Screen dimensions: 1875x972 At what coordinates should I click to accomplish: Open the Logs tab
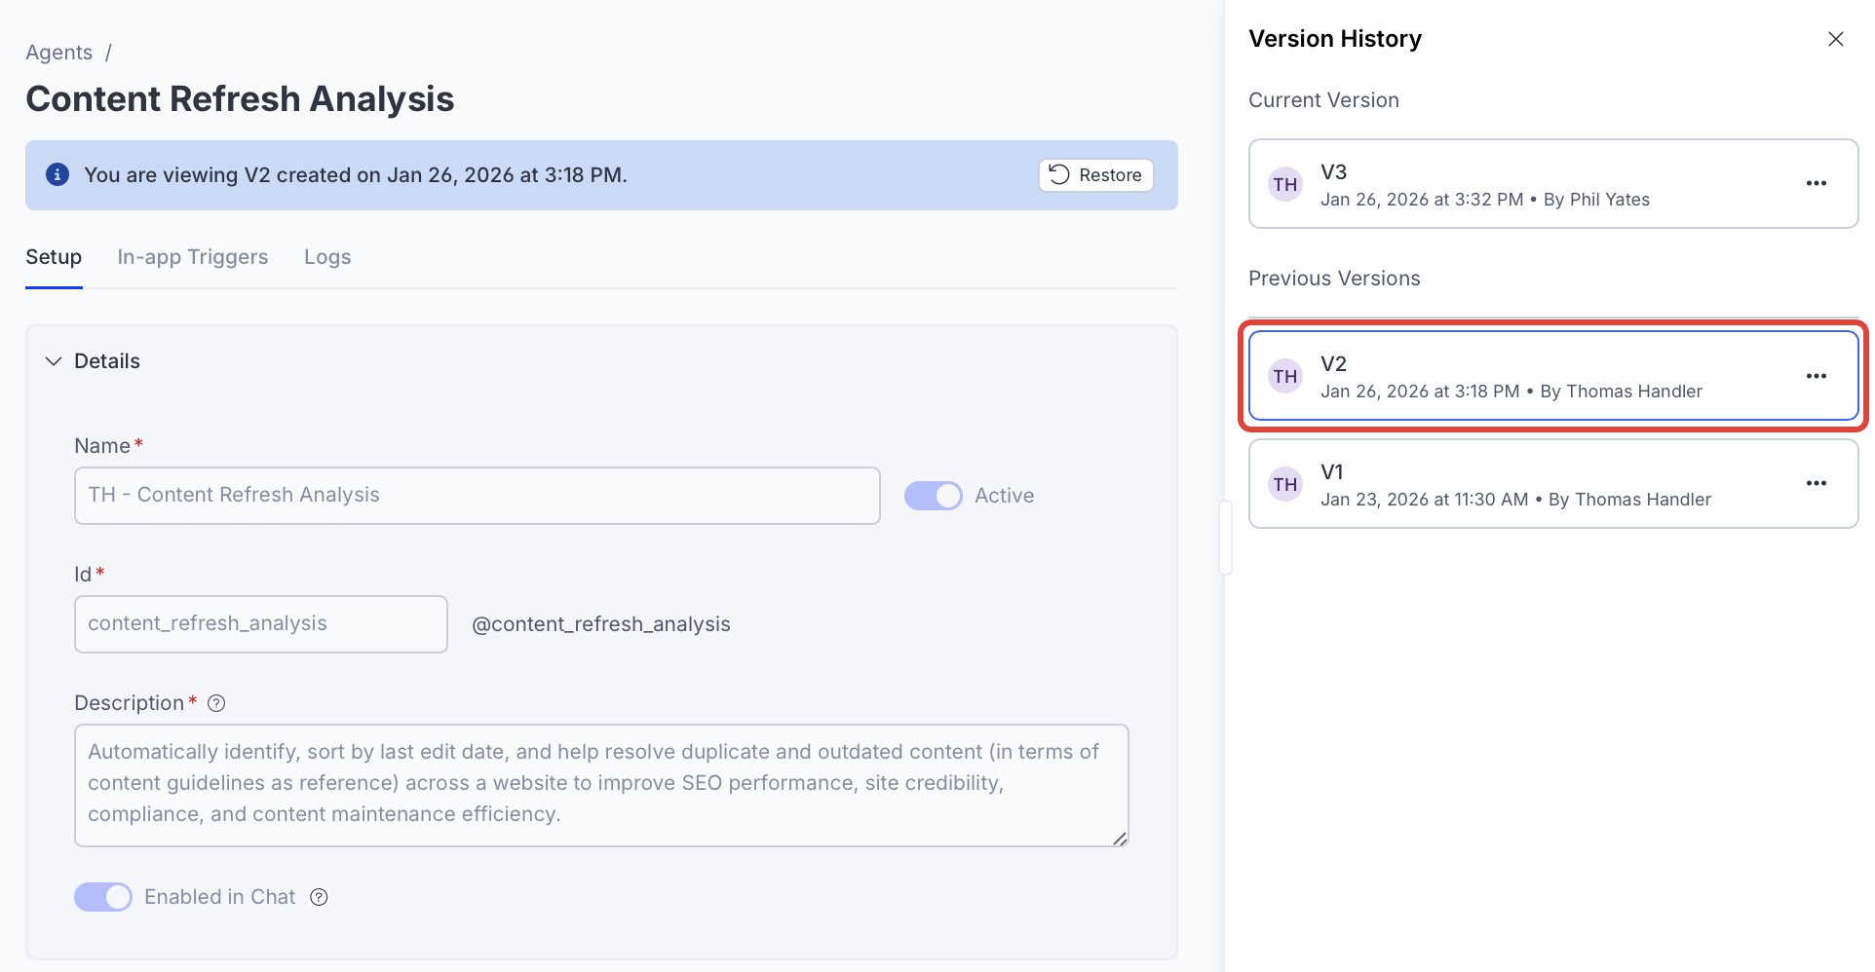click(326, 257)
